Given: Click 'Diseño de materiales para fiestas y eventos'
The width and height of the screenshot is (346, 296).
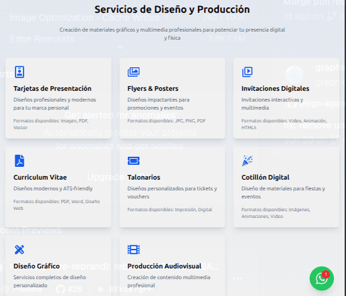Looking at the screenshot, I should (x=283, y=192).
